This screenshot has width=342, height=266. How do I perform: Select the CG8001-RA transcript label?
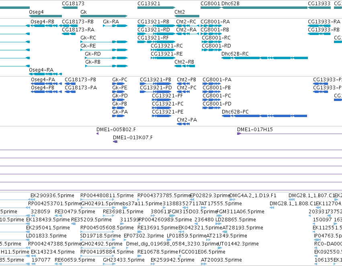point(215,22)
